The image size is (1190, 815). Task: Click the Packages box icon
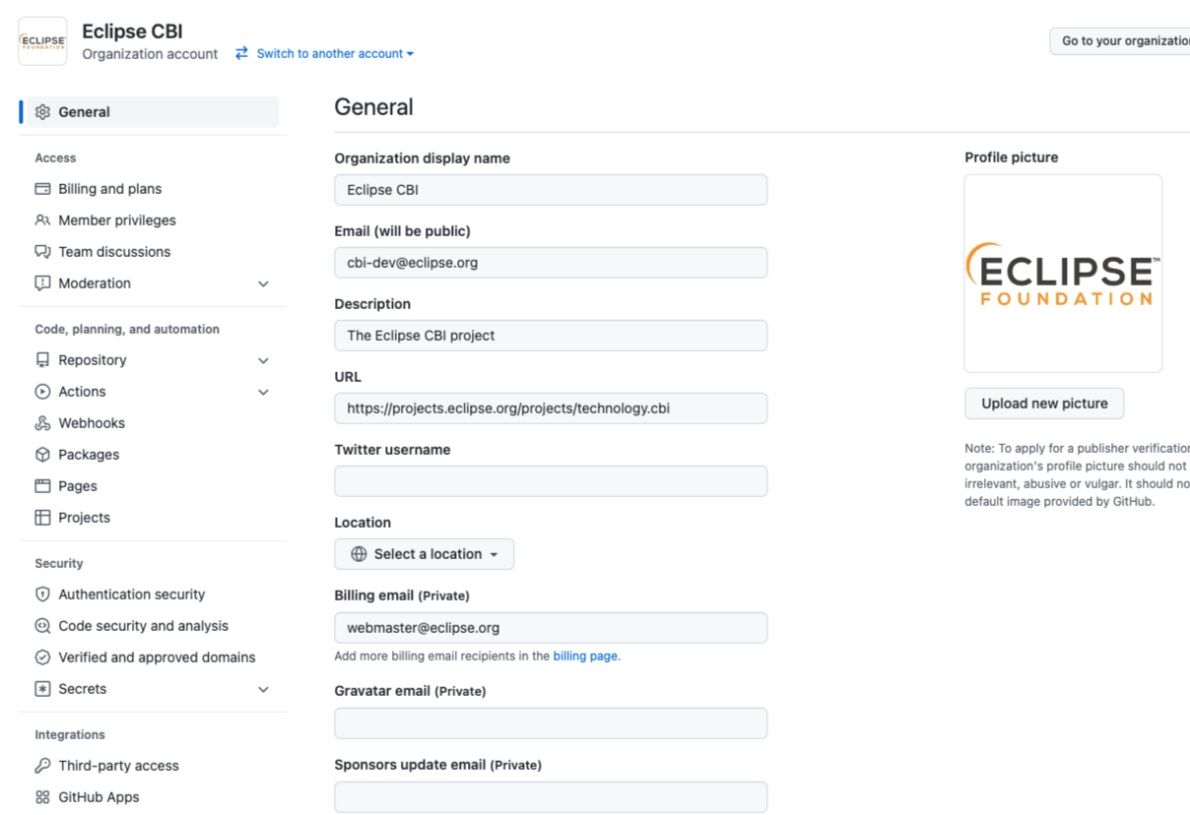(42, 455)
